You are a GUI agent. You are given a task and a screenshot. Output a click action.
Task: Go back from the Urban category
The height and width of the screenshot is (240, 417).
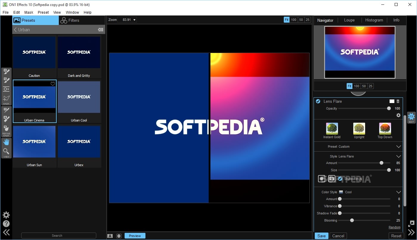tap(15, 29)
